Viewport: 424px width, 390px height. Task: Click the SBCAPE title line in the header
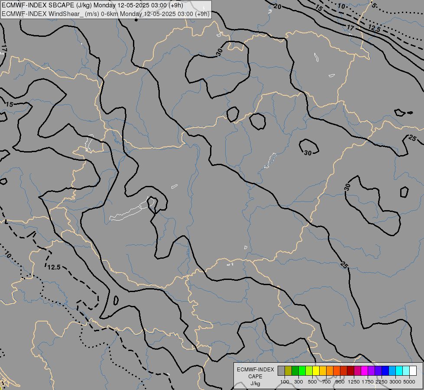pyautogui.click(x=93, y=5)
